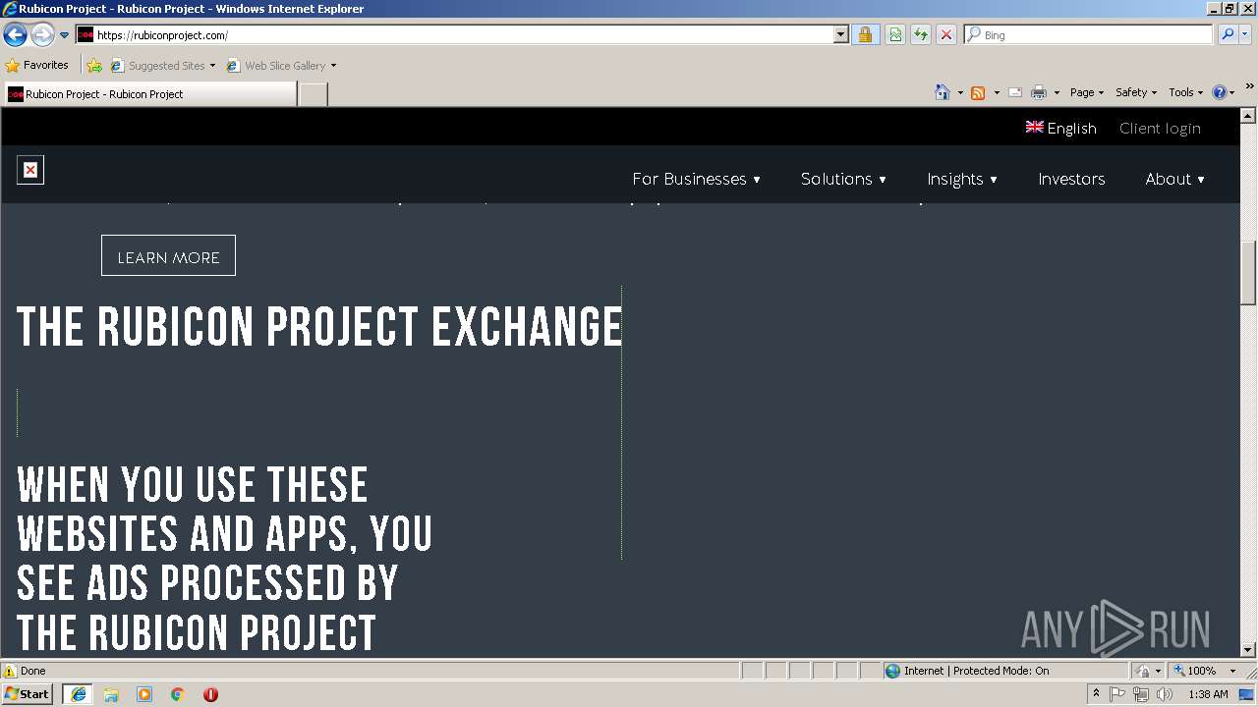The image size is (1258, 707).
Task: Launch Google Chrome from taskbar
Action: point(178,694)
